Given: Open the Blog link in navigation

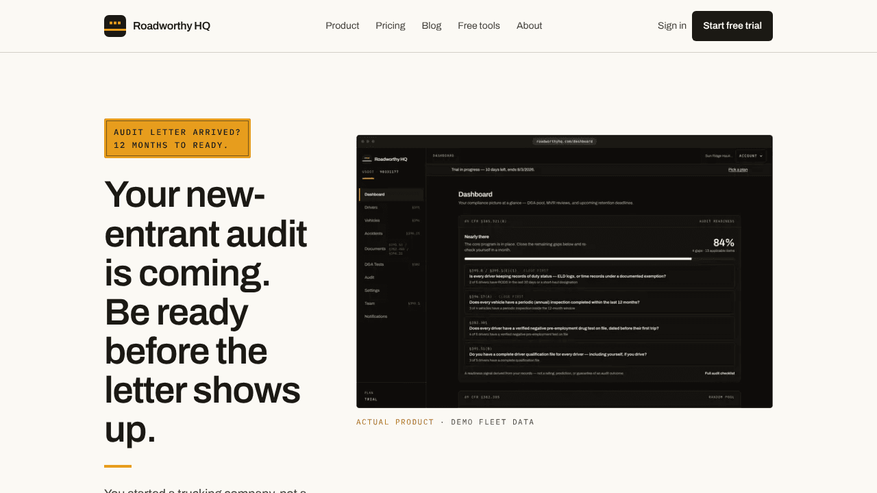Looking at the screenshot, I should point(432,26).
